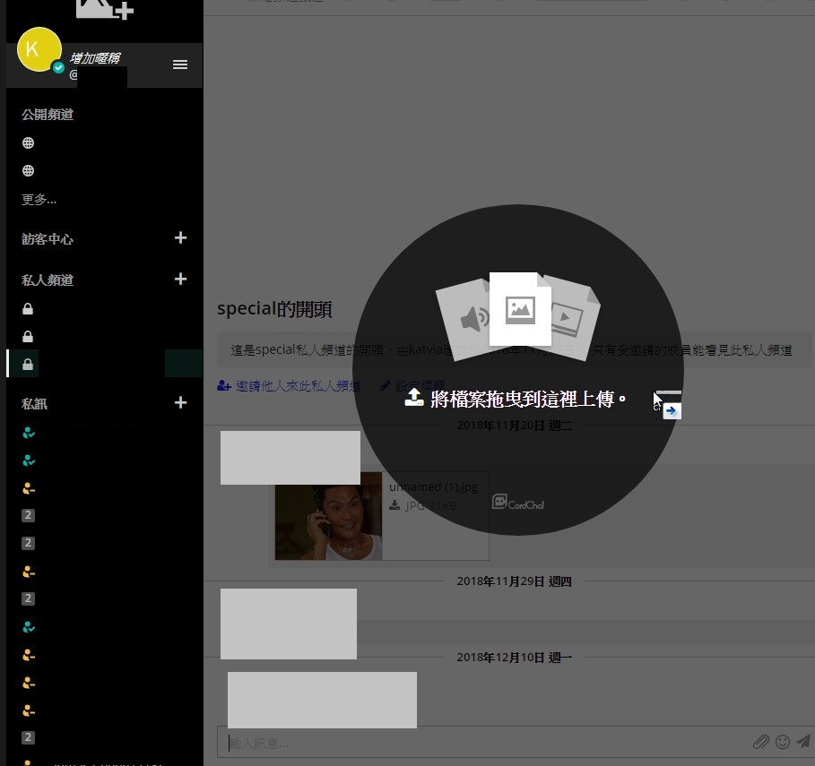The width and height of the screenshot is (815, 766).
Task: Open the unnamed (1).jpg file name
Action: (x=433, y=487)
